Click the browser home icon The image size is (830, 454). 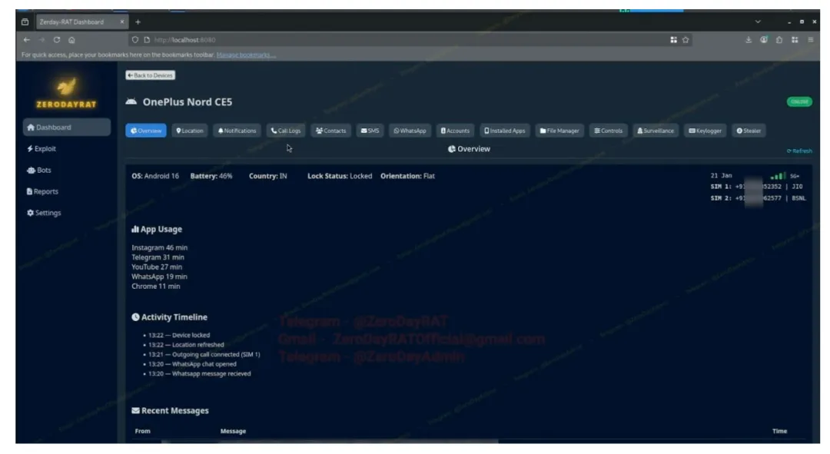pyautogui.click(x=71, y=40)
